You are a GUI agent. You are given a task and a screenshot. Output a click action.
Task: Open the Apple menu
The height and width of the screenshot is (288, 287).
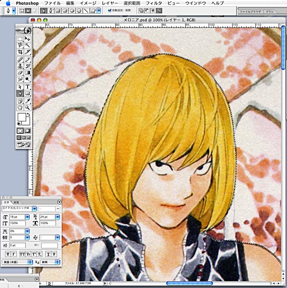[x=8, y=3]
